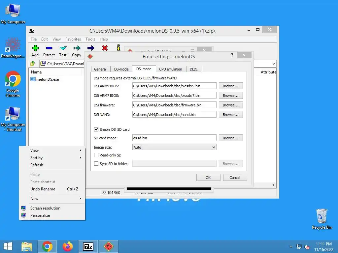The height and width of the screenshot is (253, 338).
Task: Click the Info icon in 7-Zip toolbar
Action: click(x=118, y=47)
